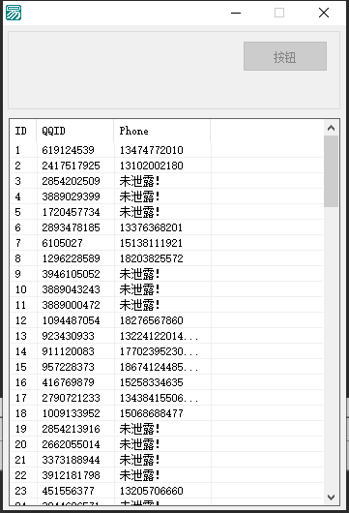Select QQID cell 3889000472

click(71, 305)
